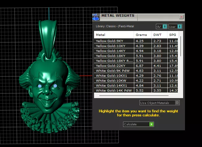This screenshot has height=147, width=202.
Task: Click the pendant bail loop on the model
Action: pos(48,39)
